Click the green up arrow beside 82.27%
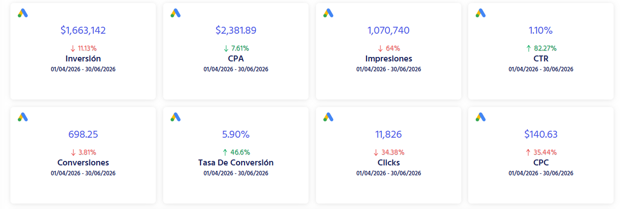This screenshot has width=625, height=209. tap(529, 49)
